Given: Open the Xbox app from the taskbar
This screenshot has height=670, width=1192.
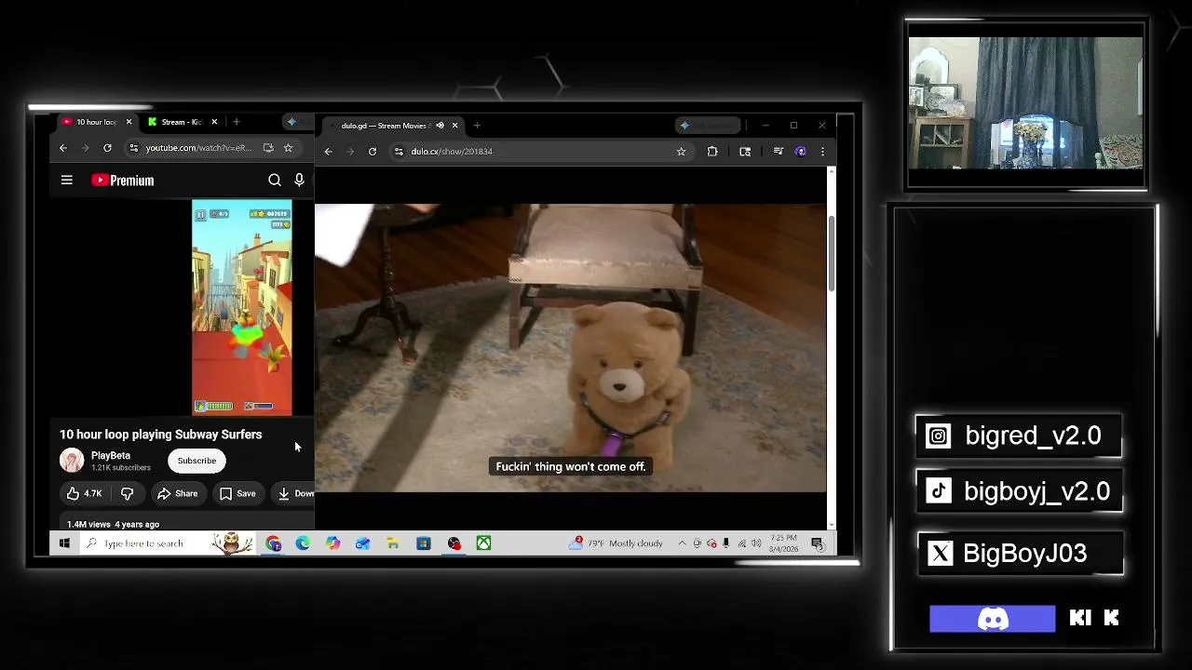Looking at the screenshot, I should point(483,543).
